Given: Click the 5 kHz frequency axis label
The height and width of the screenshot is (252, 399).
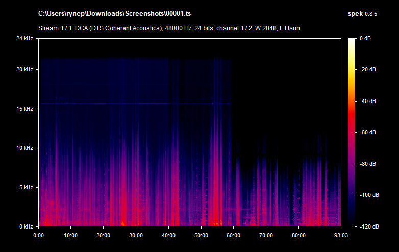Looking at the screenshot, I should [26, 187].
